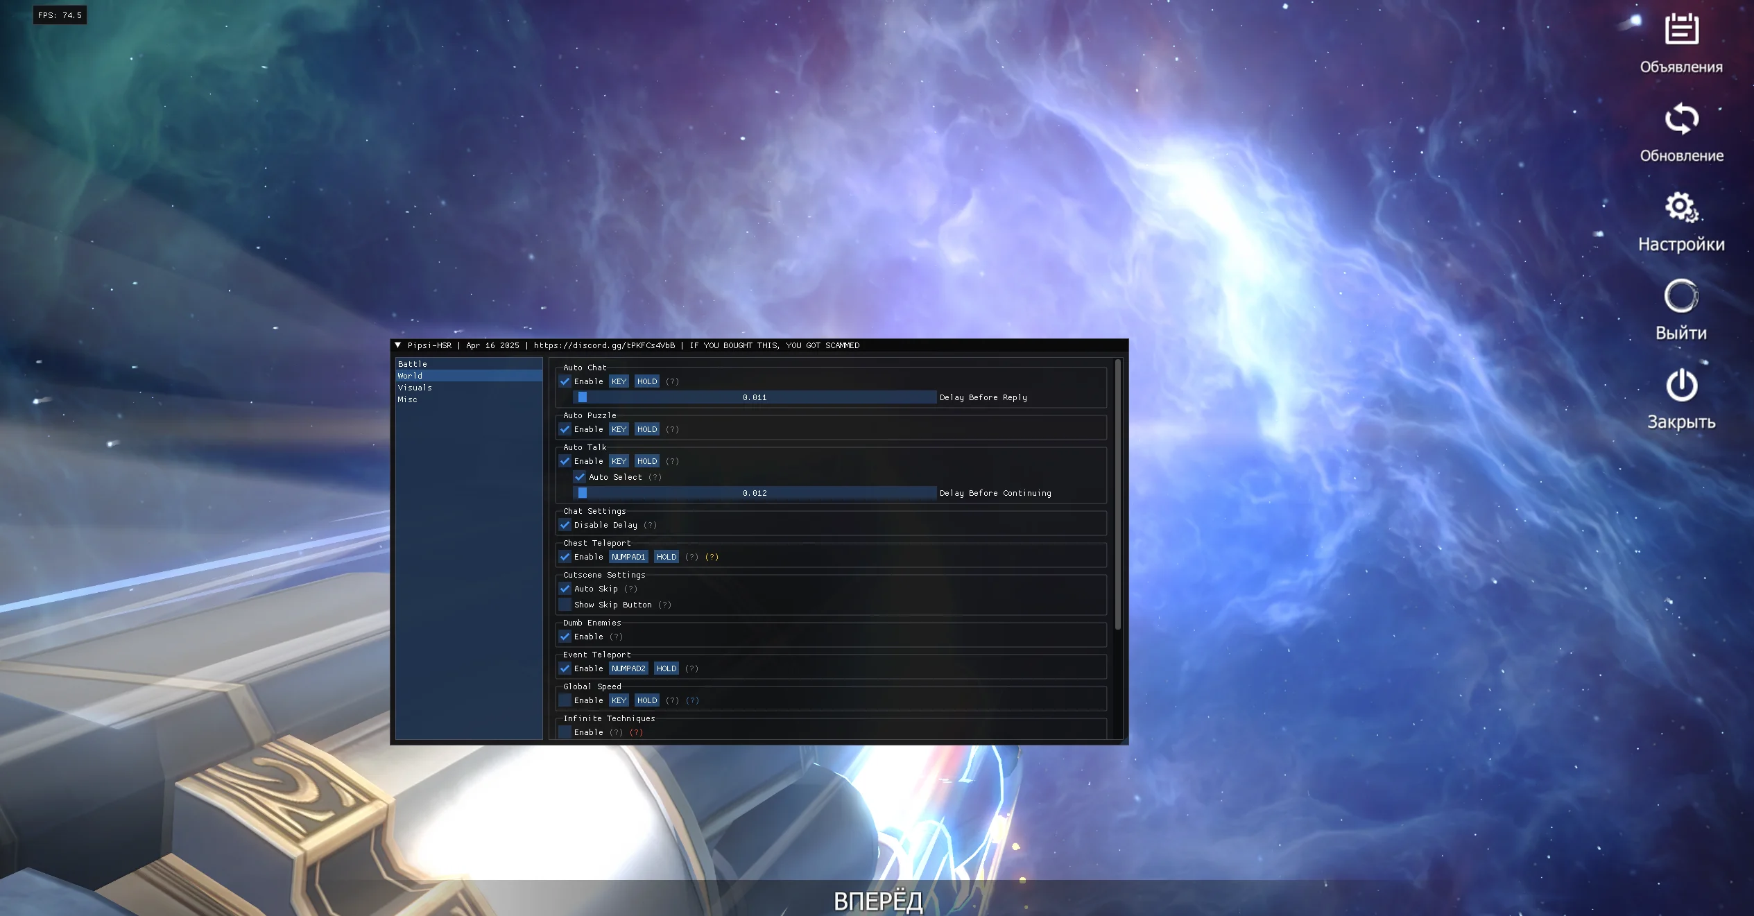
Task: Click the ВПЕРЁД start text
Action: (x=877, y=901)
